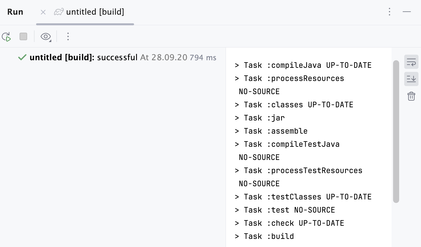The width and height of the screenshot is (421, 247).
Task: Switch to the untitled [build] tab
Action: (x=95, y=12)
